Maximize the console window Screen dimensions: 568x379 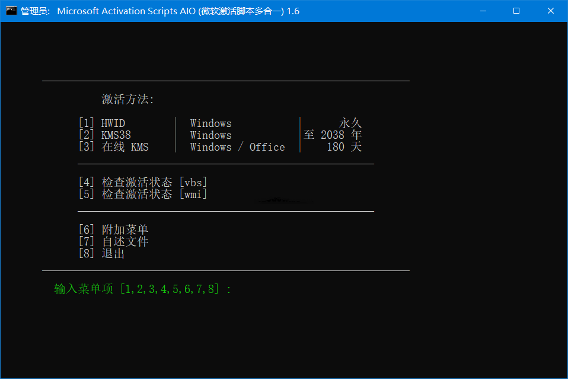pos(516,11)
